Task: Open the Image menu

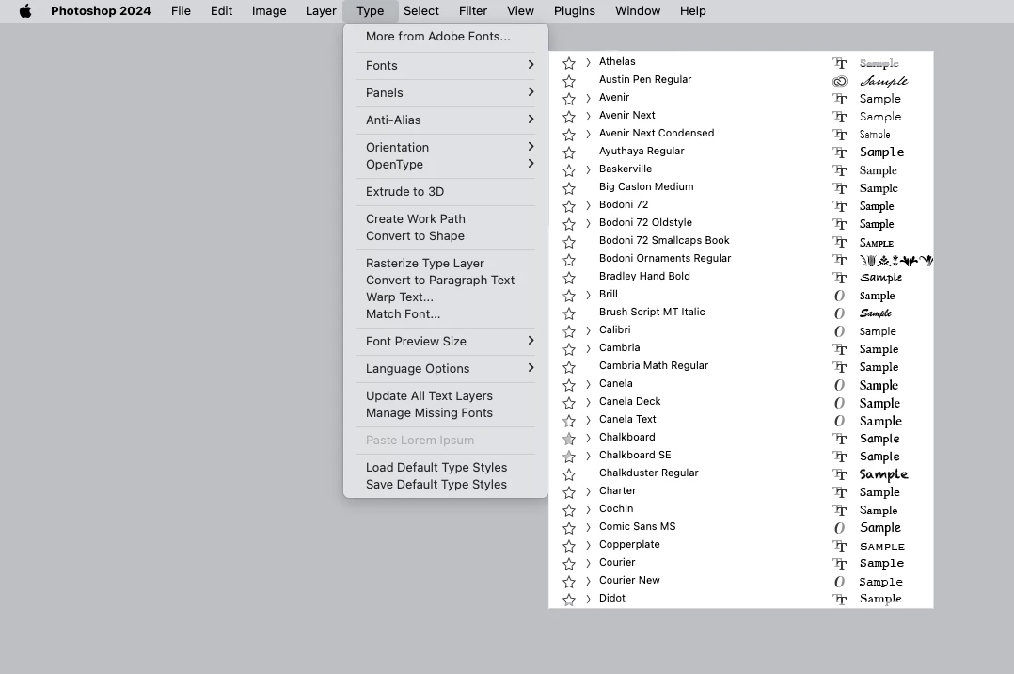Action: [x=269, y=11]
